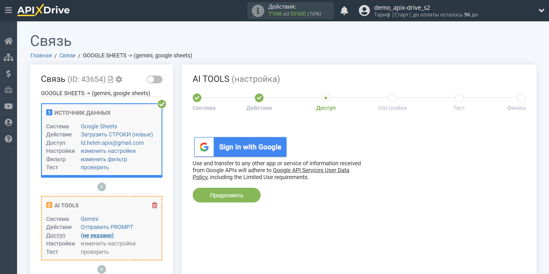Click (не указано) access link
The image size is (549, 274).
[x=97, y=235]
